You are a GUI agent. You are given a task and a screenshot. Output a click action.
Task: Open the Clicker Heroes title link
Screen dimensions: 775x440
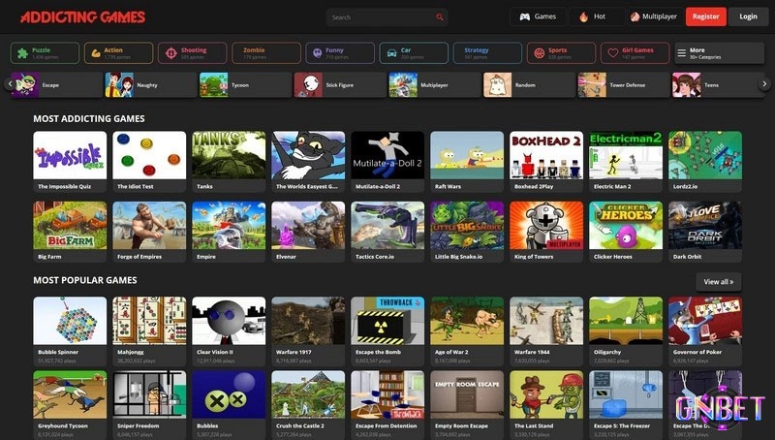point(613,257)
